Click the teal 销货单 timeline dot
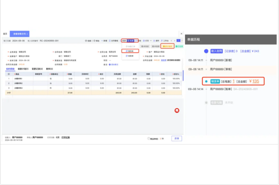The height and width of the screenshot is (185, 279). coord(206,81)
